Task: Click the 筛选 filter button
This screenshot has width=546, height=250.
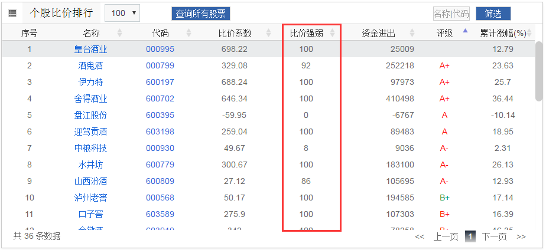Action: click(493, 14)
